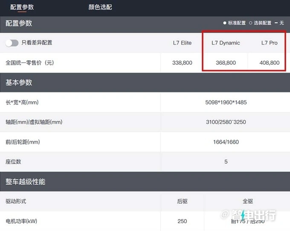
Task: Collapse the dark 配置参数 section header bar
Action: (x=19, y=23)
